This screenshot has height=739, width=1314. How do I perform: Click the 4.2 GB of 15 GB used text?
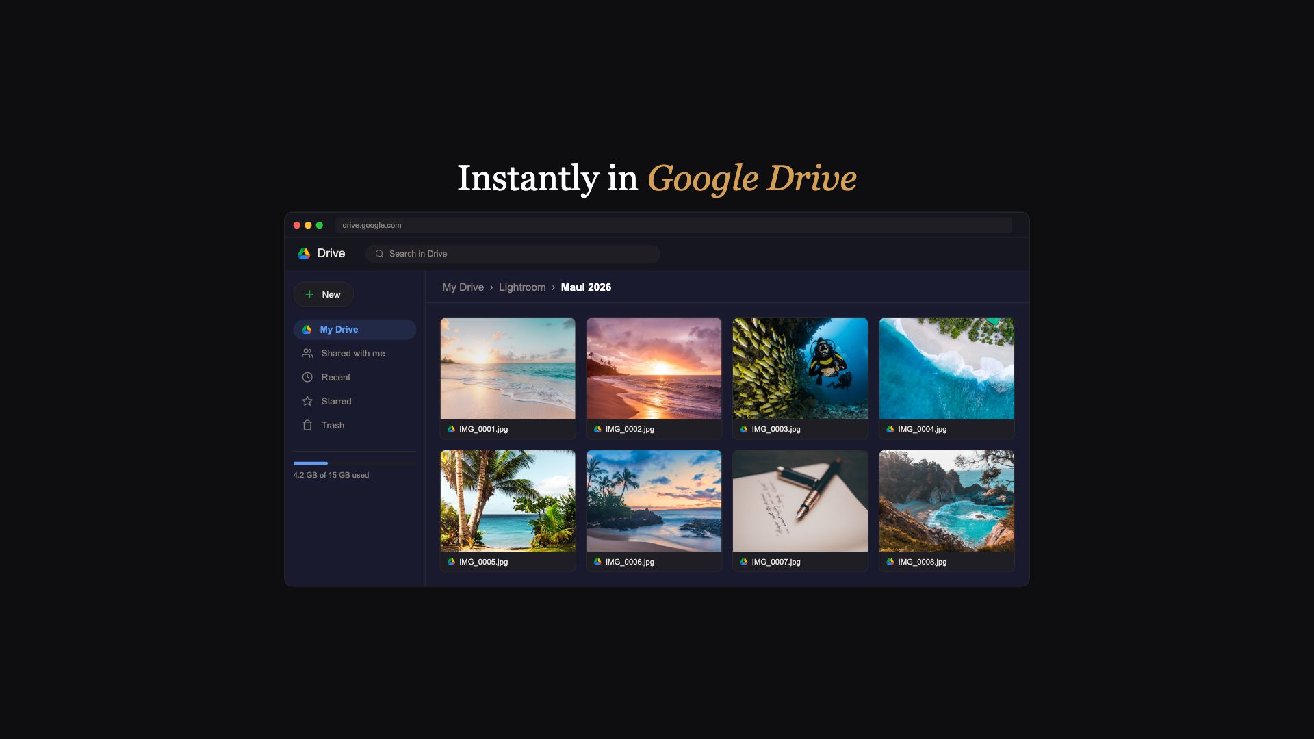pyautogui.click(x=331, y=475)
